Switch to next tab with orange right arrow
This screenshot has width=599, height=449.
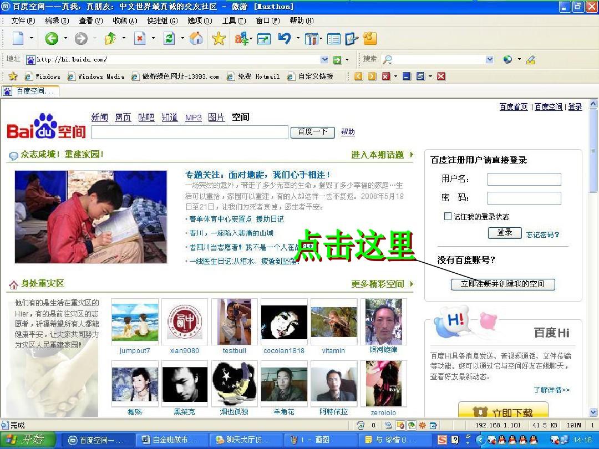[372, 76]
